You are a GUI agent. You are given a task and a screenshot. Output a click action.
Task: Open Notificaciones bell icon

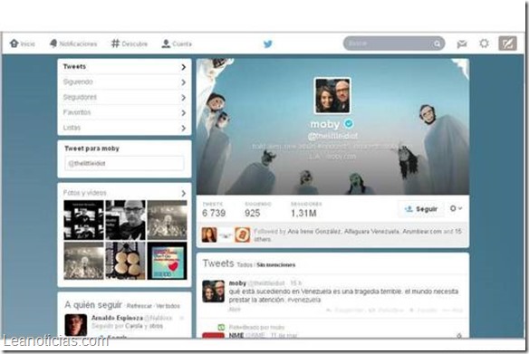[53, 43]
